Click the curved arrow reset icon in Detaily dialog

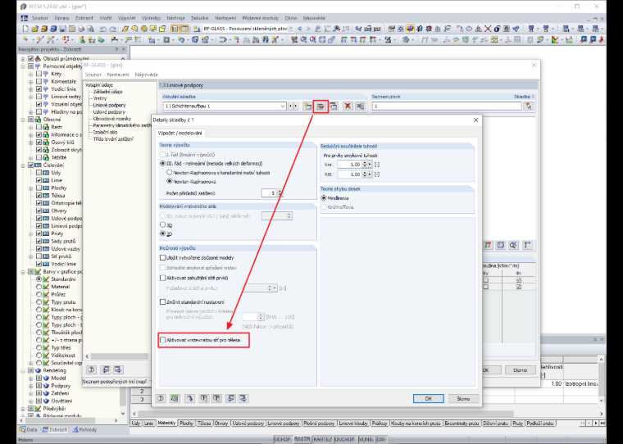(x=189, y=398)
